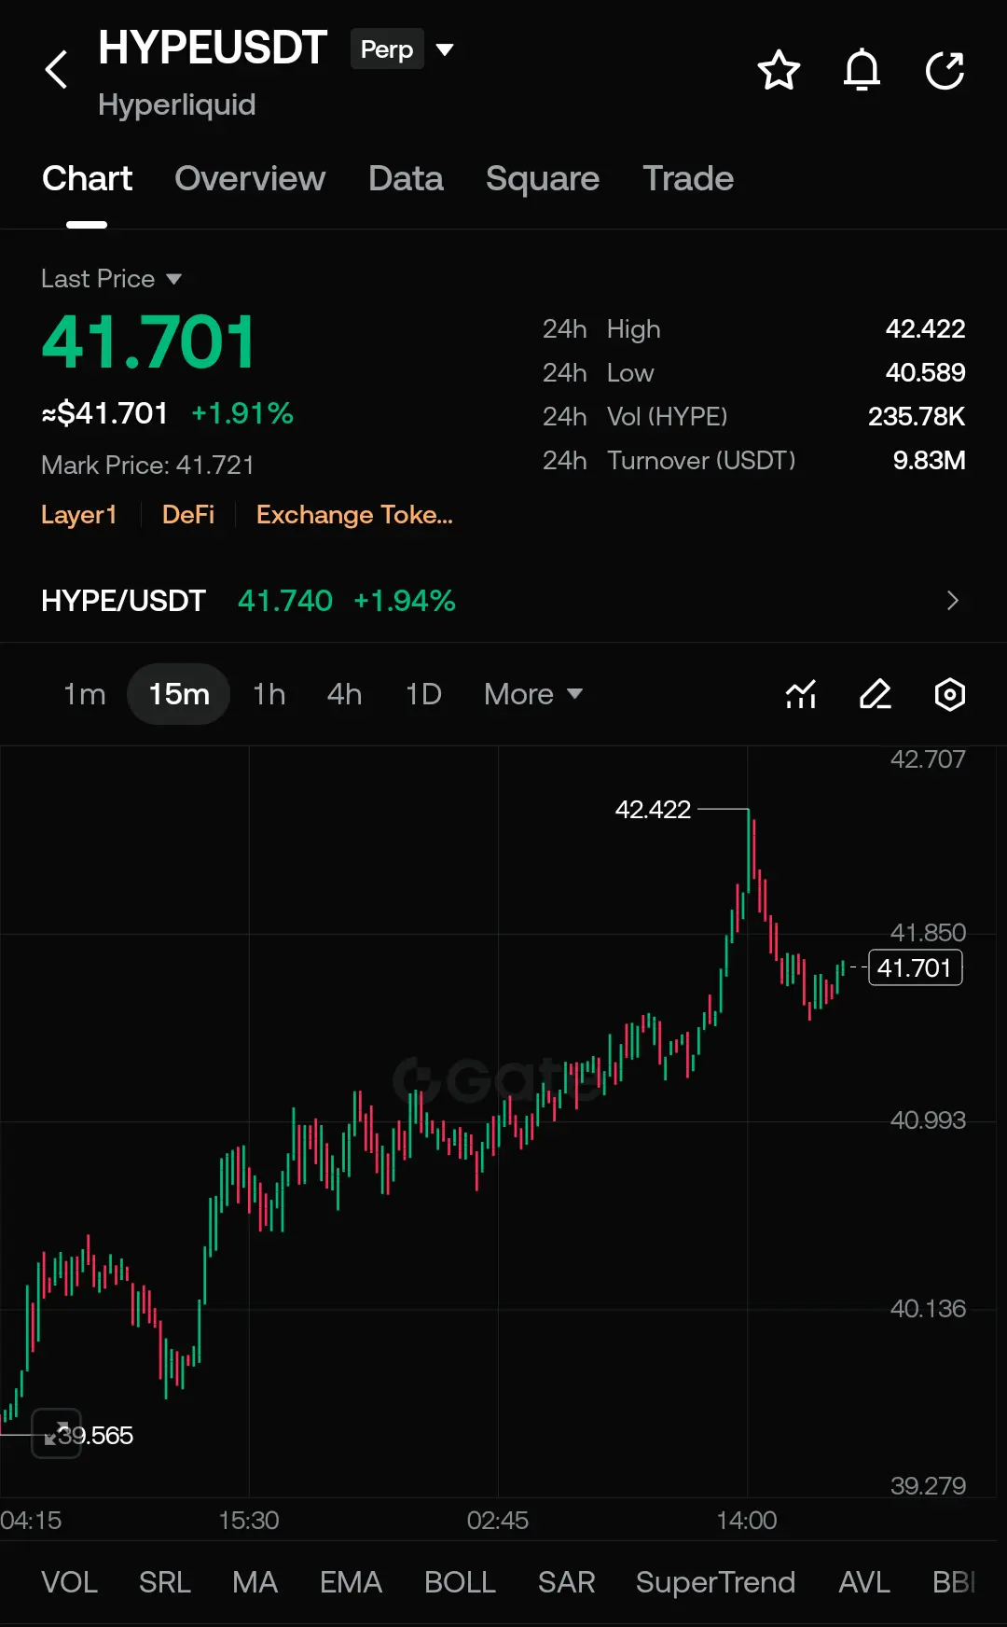This screenshot has width=1007, height=1627.
Task: Open the Data tab
Action: (x=406, y=179)
